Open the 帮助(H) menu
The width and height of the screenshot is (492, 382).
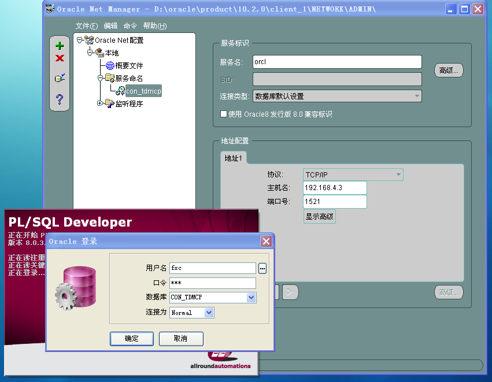tap(155, 26)
